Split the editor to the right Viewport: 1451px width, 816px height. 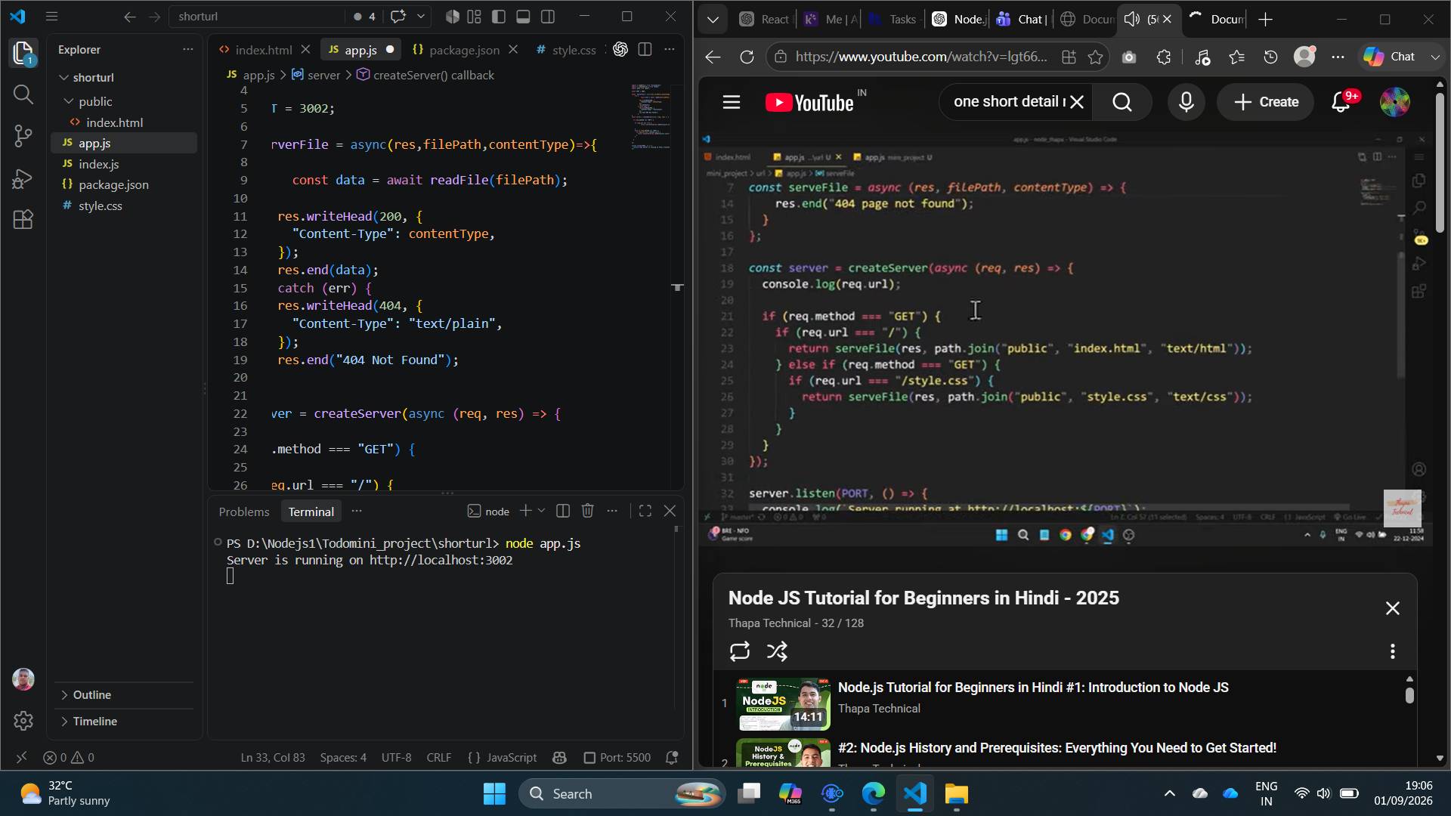point(645,49)
